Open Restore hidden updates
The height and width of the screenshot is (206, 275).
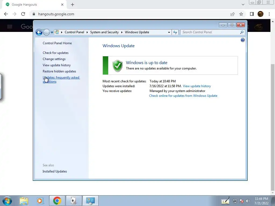[x=59, y=71]
